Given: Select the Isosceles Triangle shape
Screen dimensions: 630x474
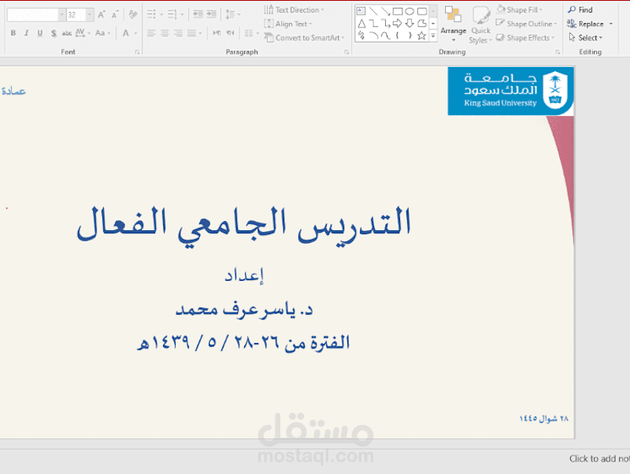Looking at the screenshot, I should (x=361, y=24).
